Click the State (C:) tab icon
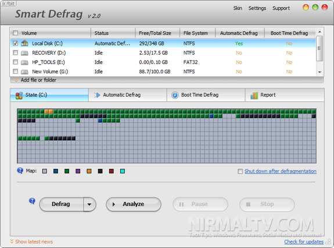 [19, 95]
